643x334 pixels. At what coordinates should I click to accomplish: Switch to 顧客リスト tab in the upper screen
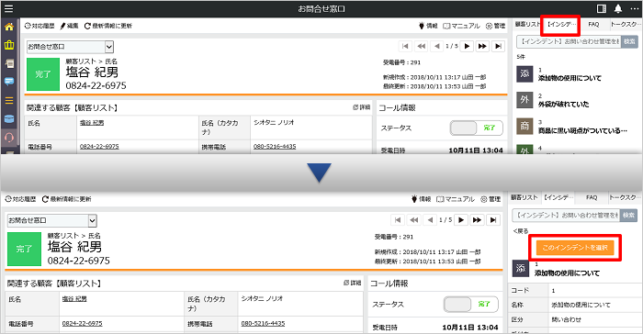click(x=527, y=25)
